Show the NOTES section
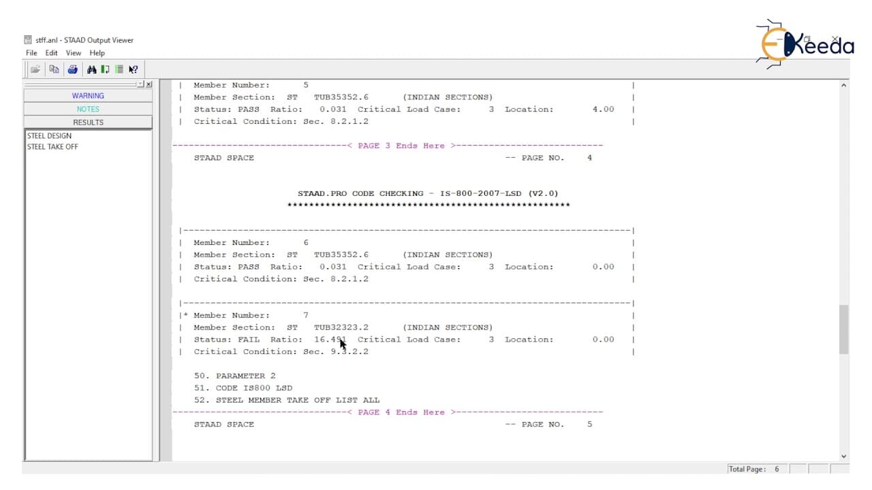This screenshot has width=872, height=490. tap(88, 109)
